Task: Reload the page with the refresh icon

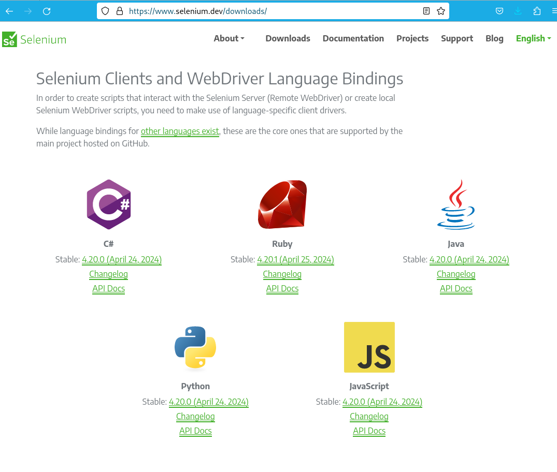Action: [x=47, y=11]
